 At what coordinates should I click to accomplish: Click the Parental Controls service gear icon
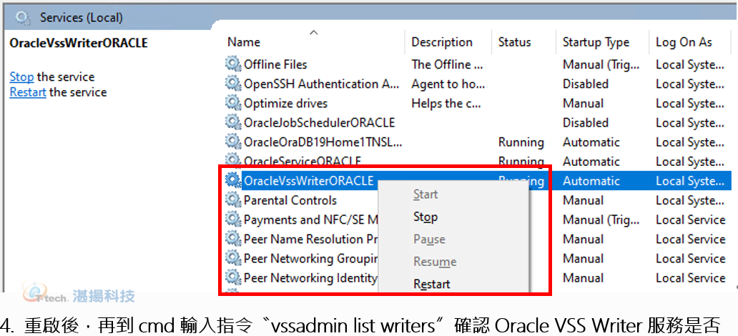coord(232,200)
